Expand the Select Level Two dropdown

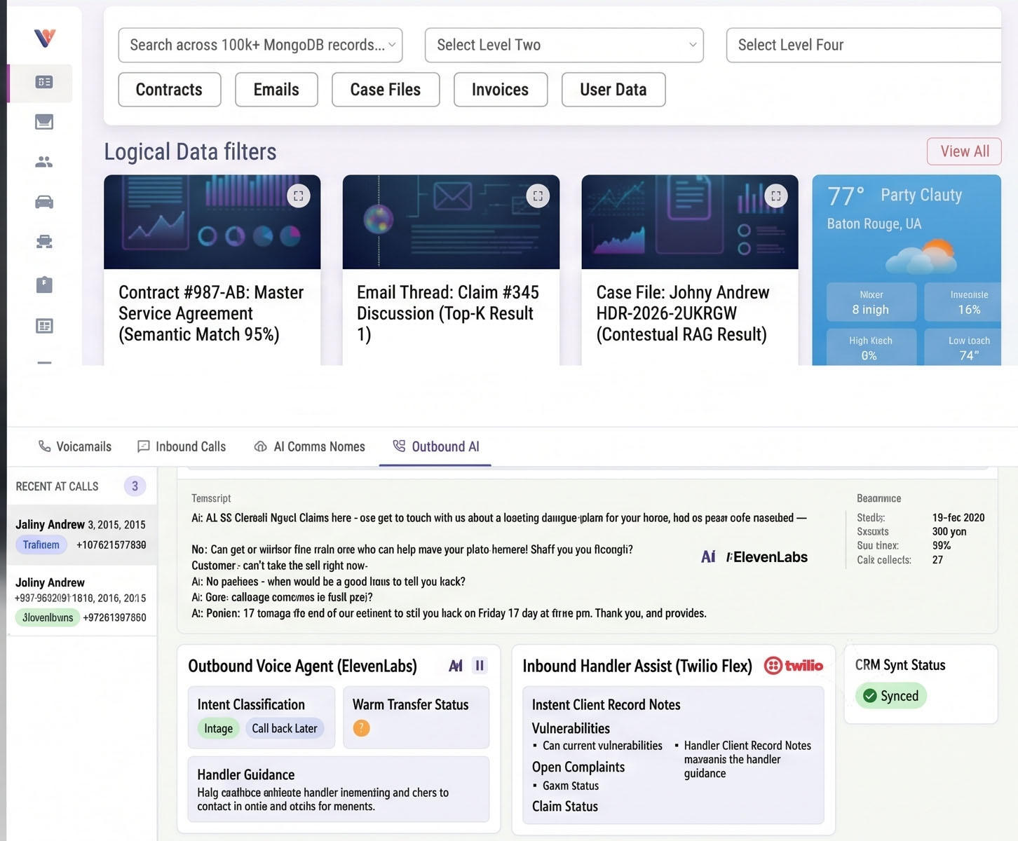click(564, 45)
